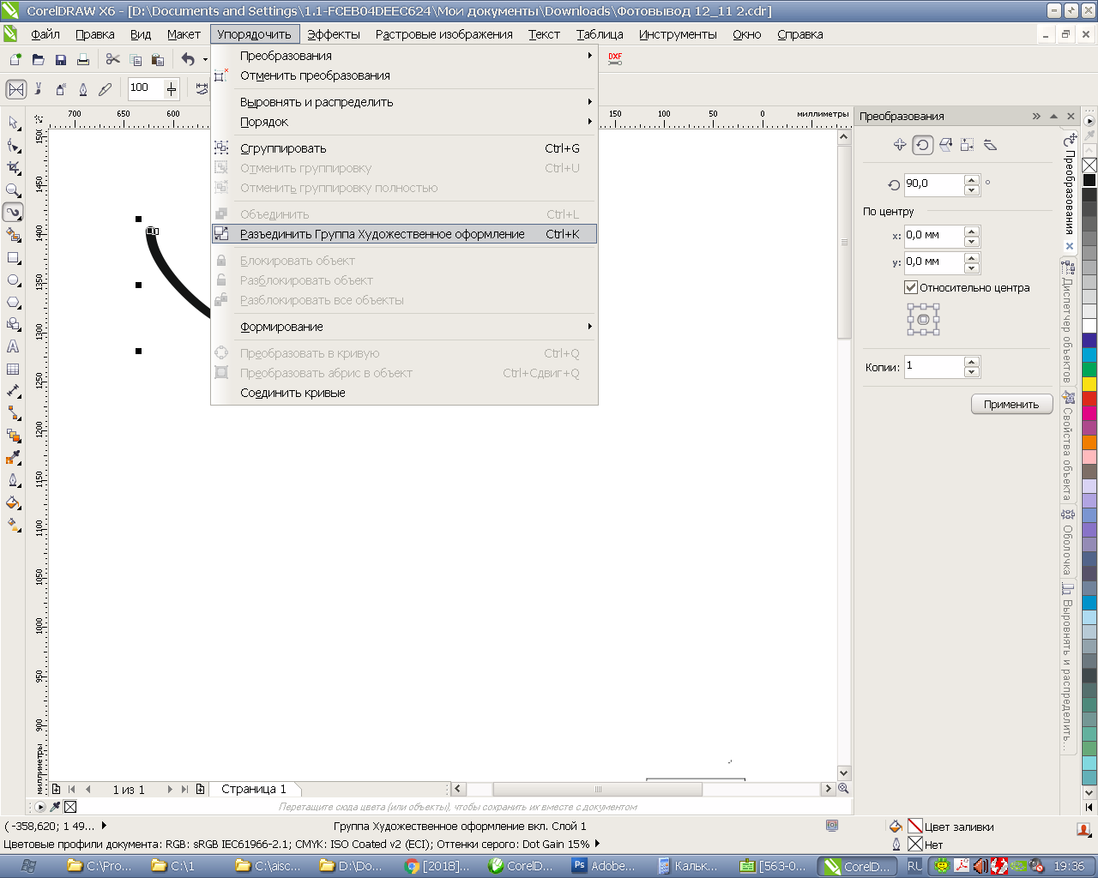
Task: Open the 'Порядок' submenu
Action: [x=404, y=122]
